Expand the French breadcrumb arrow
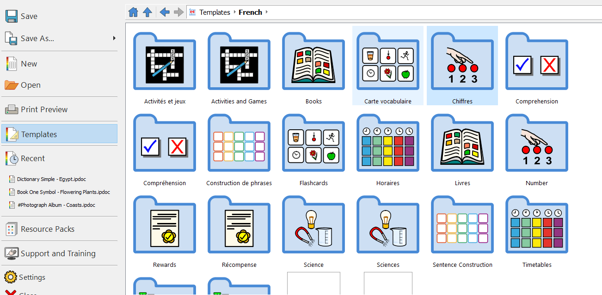The height and width of the screenshot is (295, 602). tap(267, 12)
